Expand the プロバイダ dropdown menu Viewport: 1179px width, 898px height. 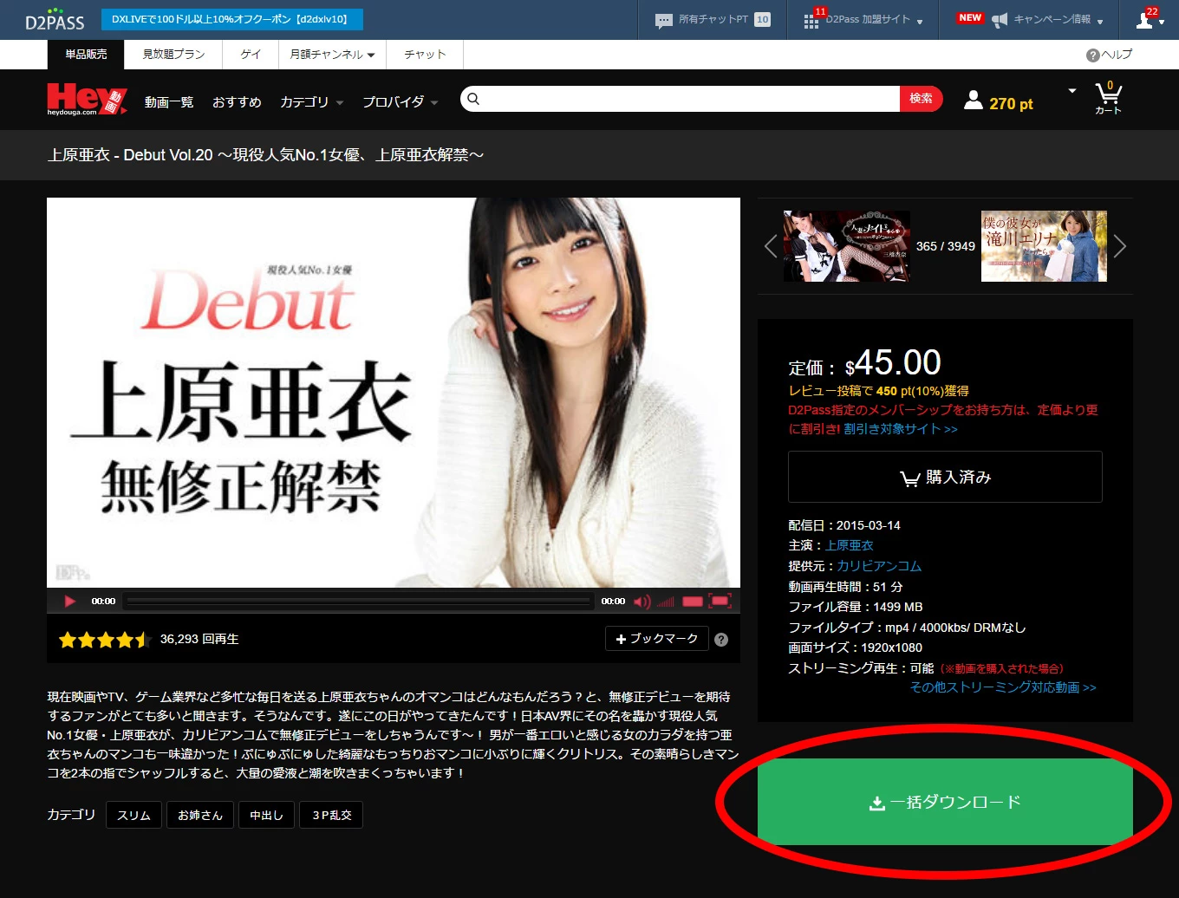coord(401,102)
